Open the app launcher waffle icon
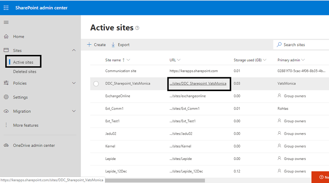329x183 pixels. pos(6,8)
